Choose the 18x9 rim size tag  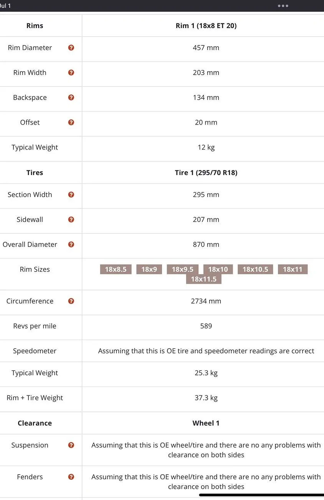149,269
